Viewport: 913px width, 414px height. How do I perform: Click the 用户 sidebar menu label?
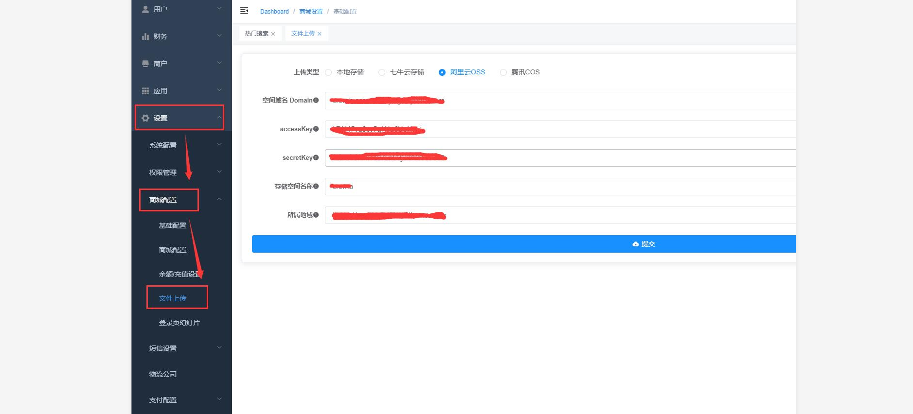click(x=161, y=9)
